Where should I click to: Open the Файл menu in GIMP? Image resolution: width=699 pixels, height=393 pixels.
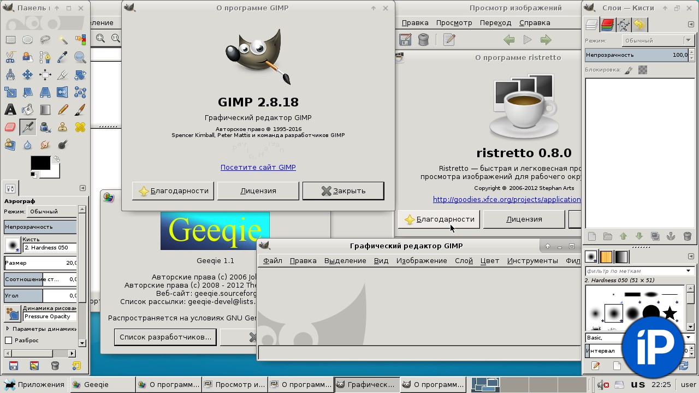pyautogui.click(x=273, y=260)
